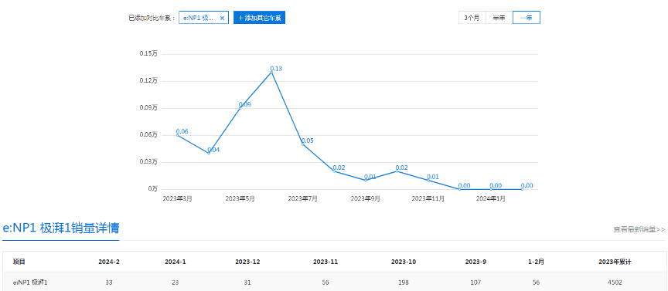Select the 3个月 time range
Image resolution: width=668 pixels, height=291 pixels.
point(472,18)
